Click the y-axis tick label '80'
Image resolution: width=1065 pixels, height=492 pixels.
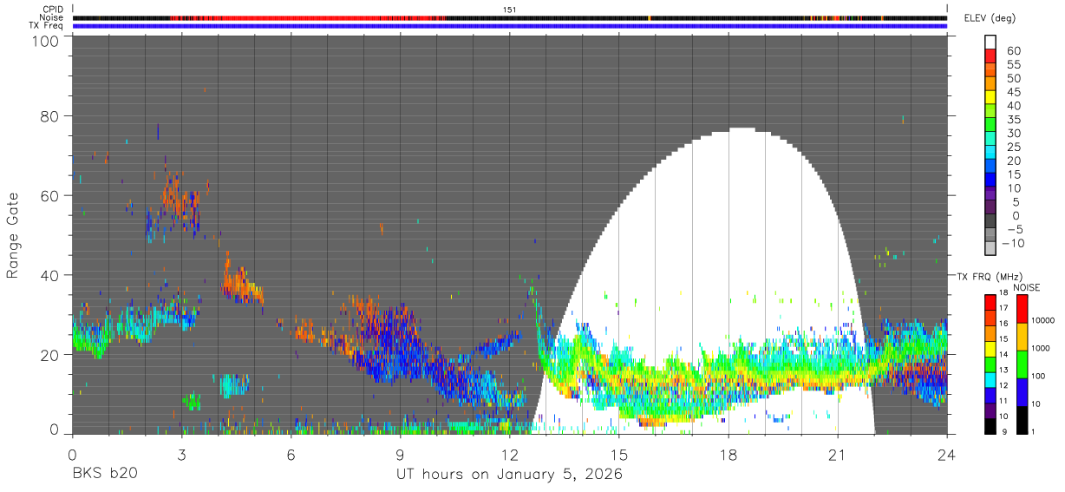50,116
